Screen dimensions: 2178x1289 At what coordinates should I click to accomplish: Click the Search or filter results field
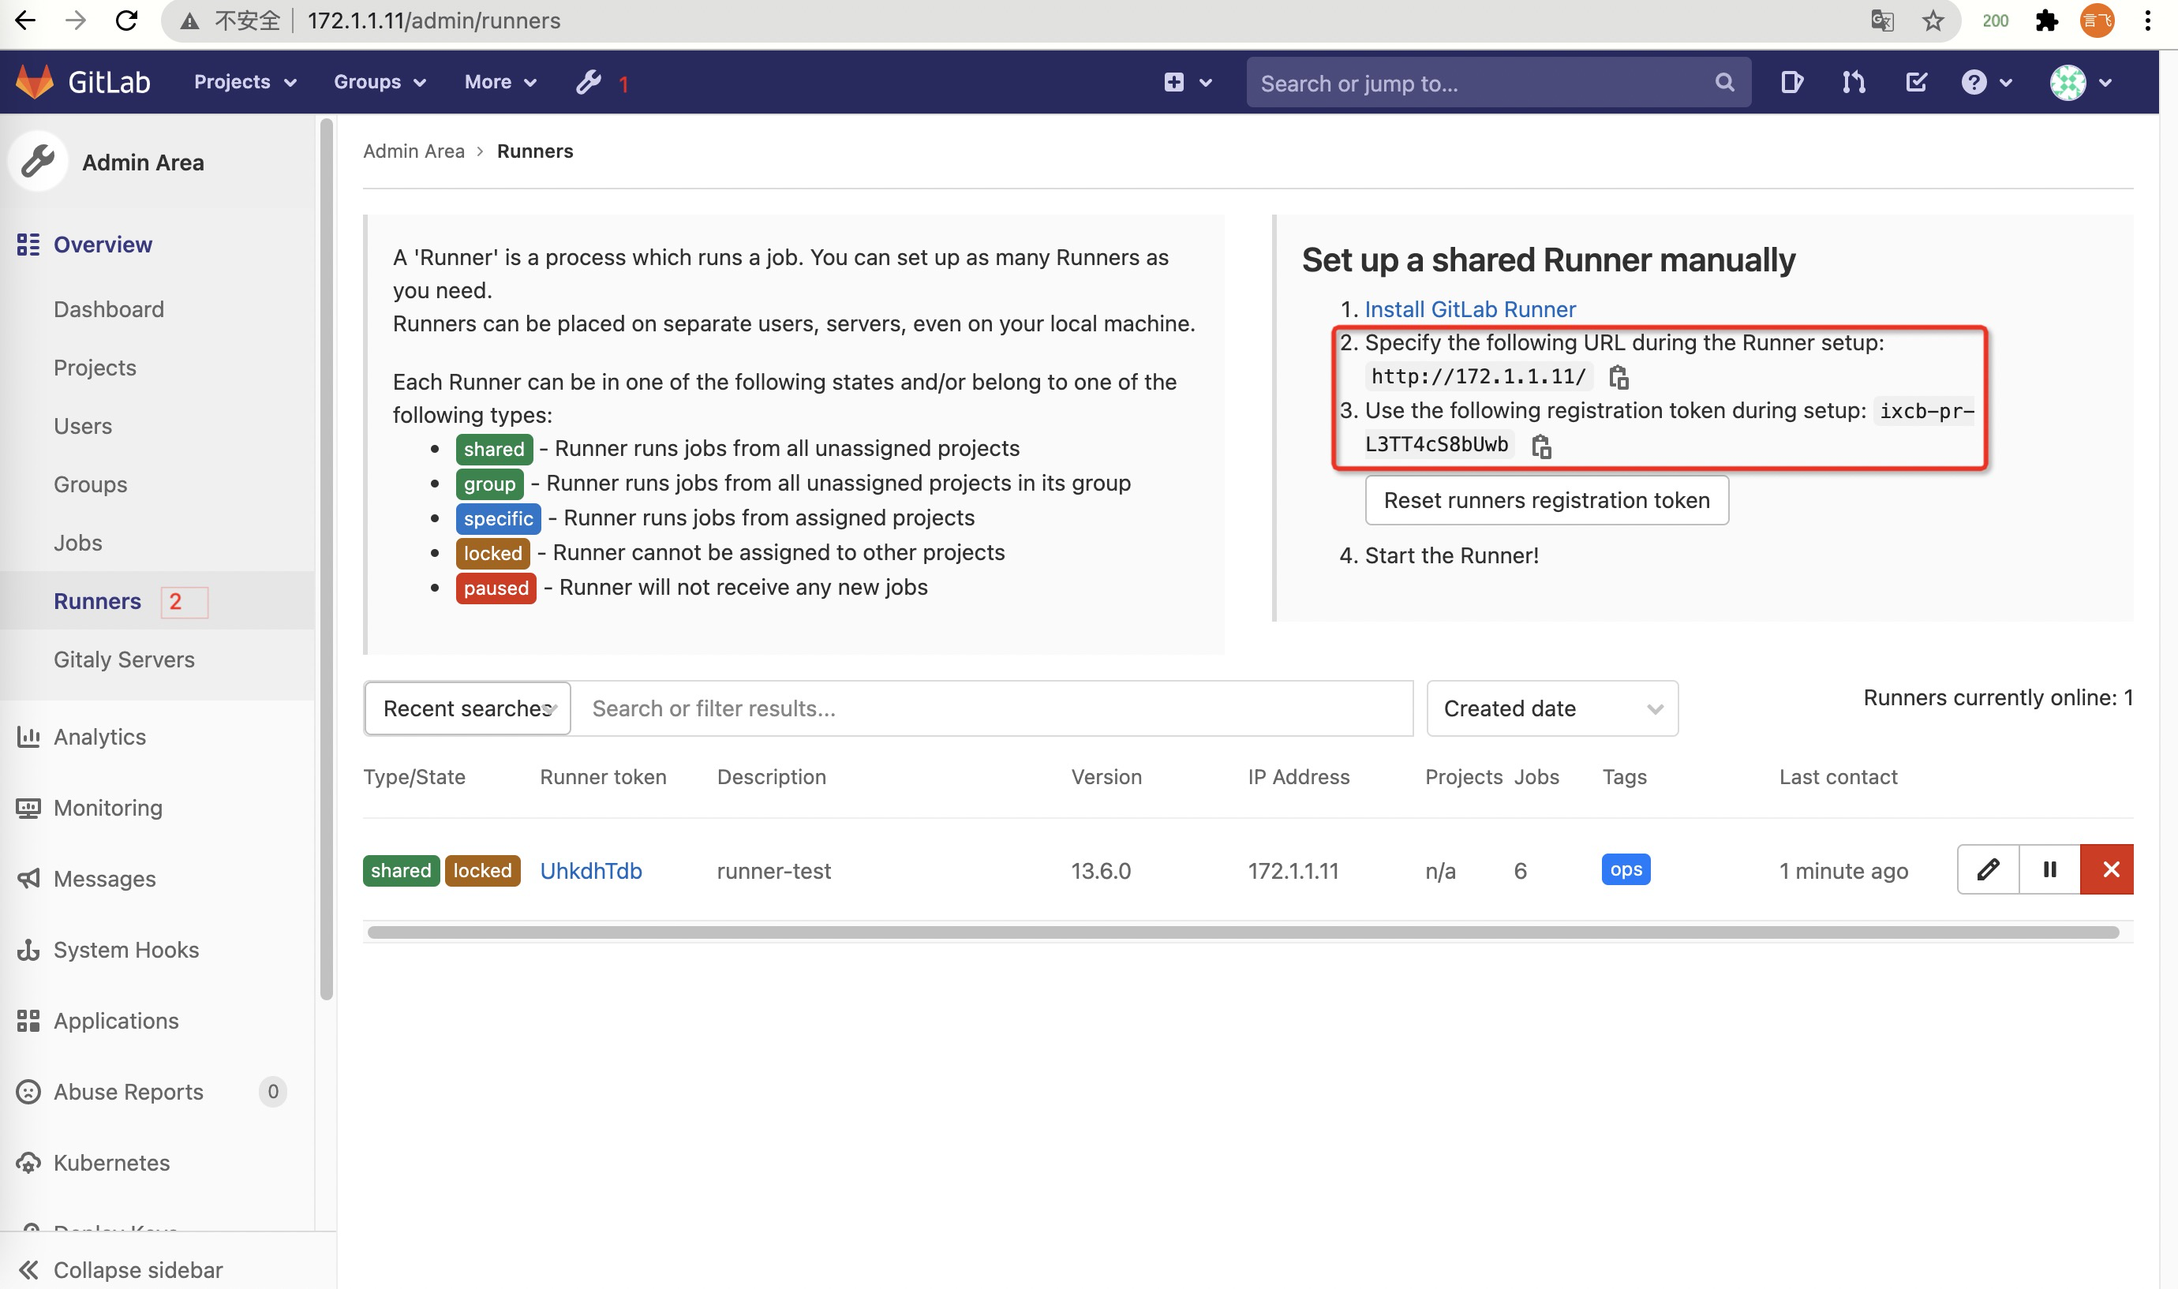click(991, 708)
